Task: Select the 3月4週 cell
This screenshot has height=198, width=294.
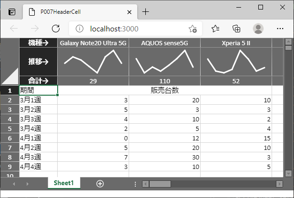Action: (x=39, y=129)
